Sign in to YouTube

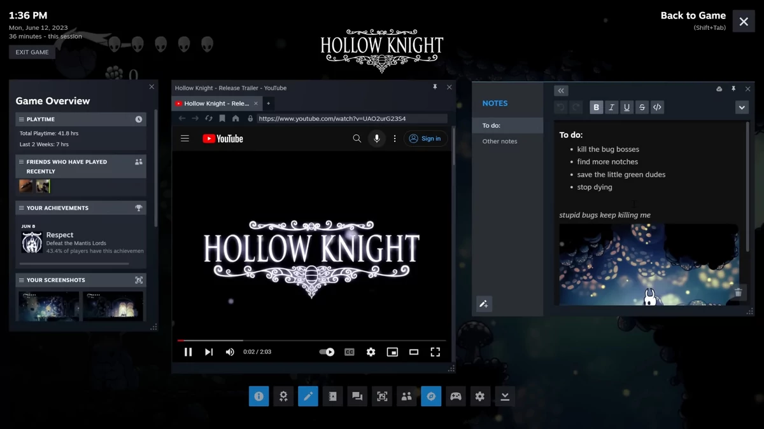pyautogui.click(x=426, y=139)
